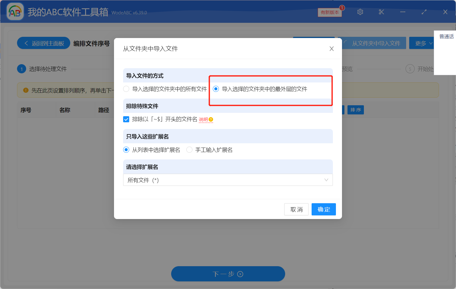Click the 名称 column header
Viewport: 456px width, 289px height.
tap(65, 110)
